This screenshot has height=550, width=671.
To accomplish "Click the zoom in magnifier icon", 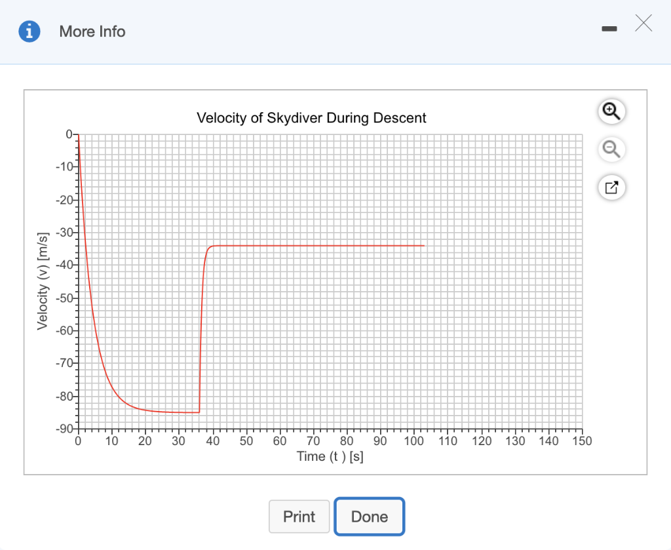I will pos(611,111).
